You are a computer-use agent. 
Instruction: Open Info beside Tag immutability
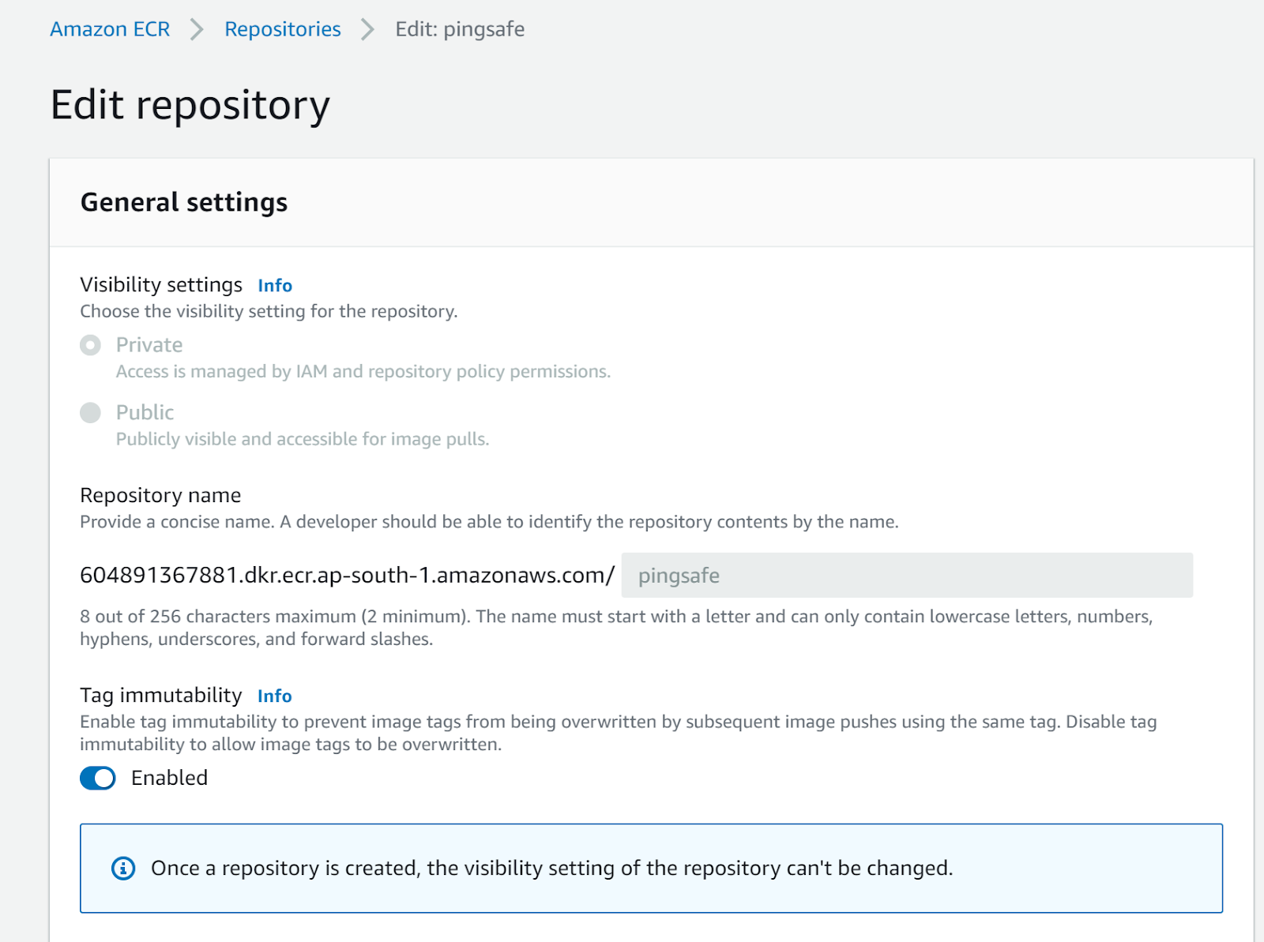(x=275, y=696)
